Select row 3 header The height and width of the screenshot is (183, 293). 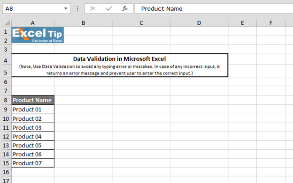[6, 49]
